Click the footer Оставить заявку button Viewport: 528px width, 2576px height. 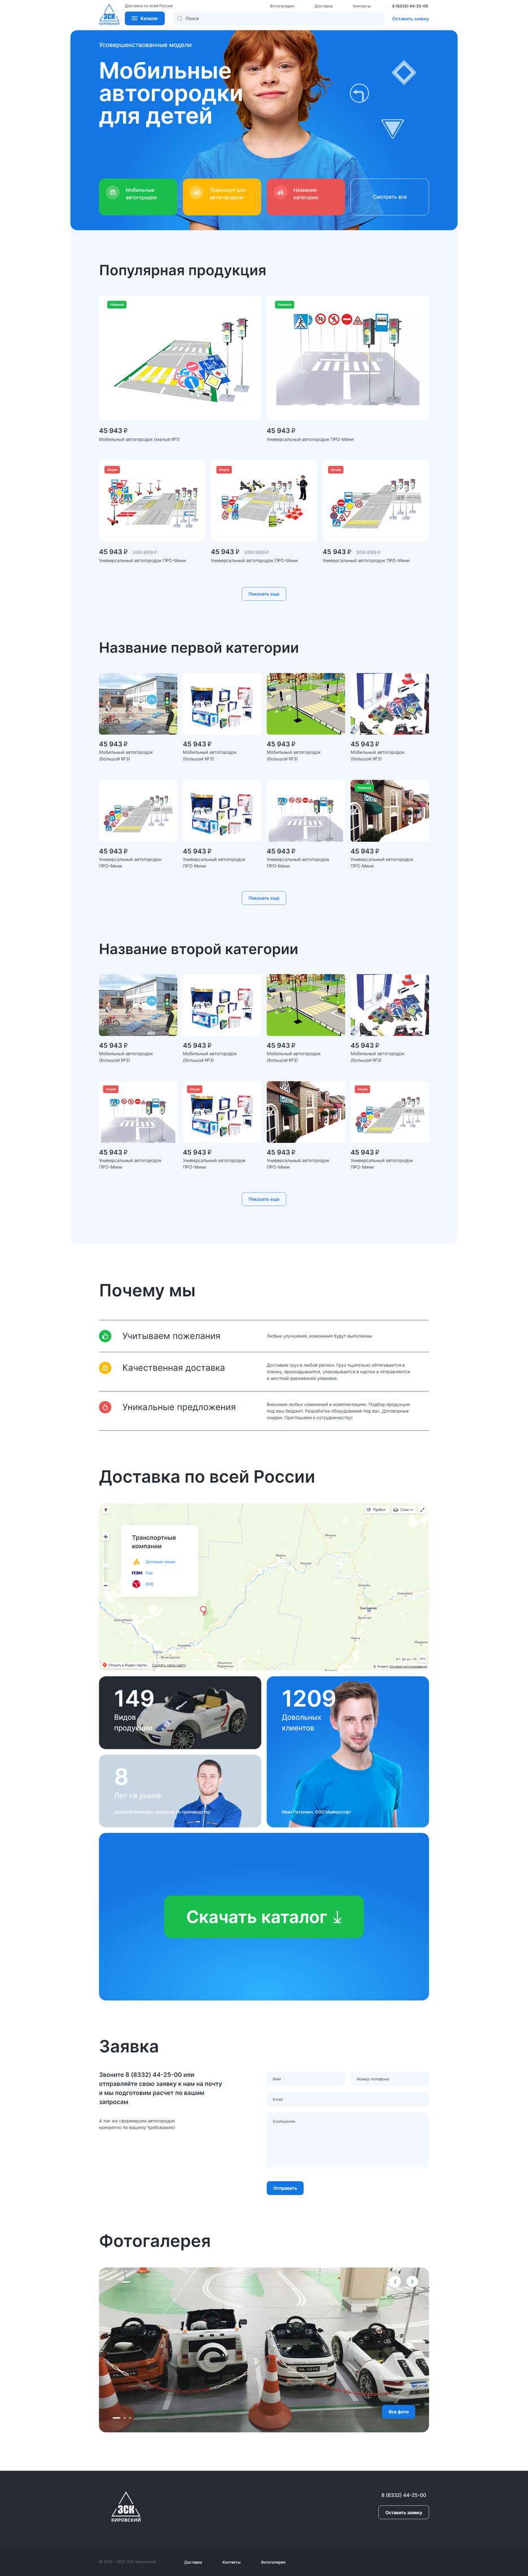404,2512
